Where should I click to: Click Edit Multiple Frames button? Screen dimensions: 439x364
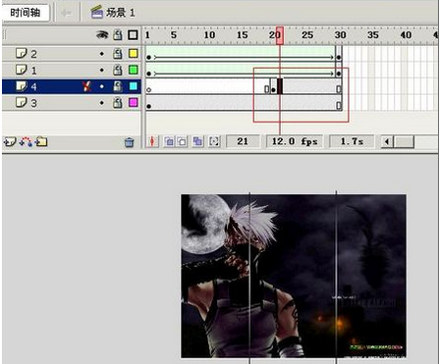pos(197,141)
